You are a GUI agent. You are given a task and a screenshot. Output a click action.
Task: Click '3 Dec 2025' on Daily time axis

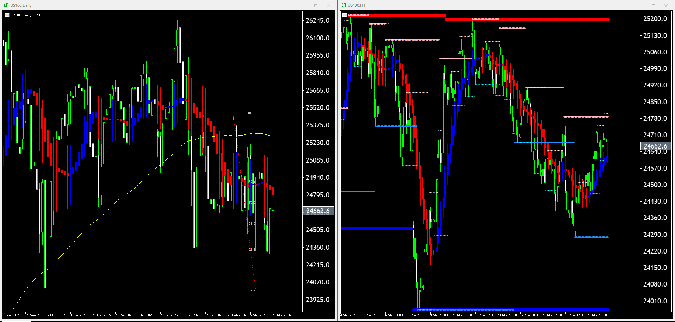[x=78, y=315]
